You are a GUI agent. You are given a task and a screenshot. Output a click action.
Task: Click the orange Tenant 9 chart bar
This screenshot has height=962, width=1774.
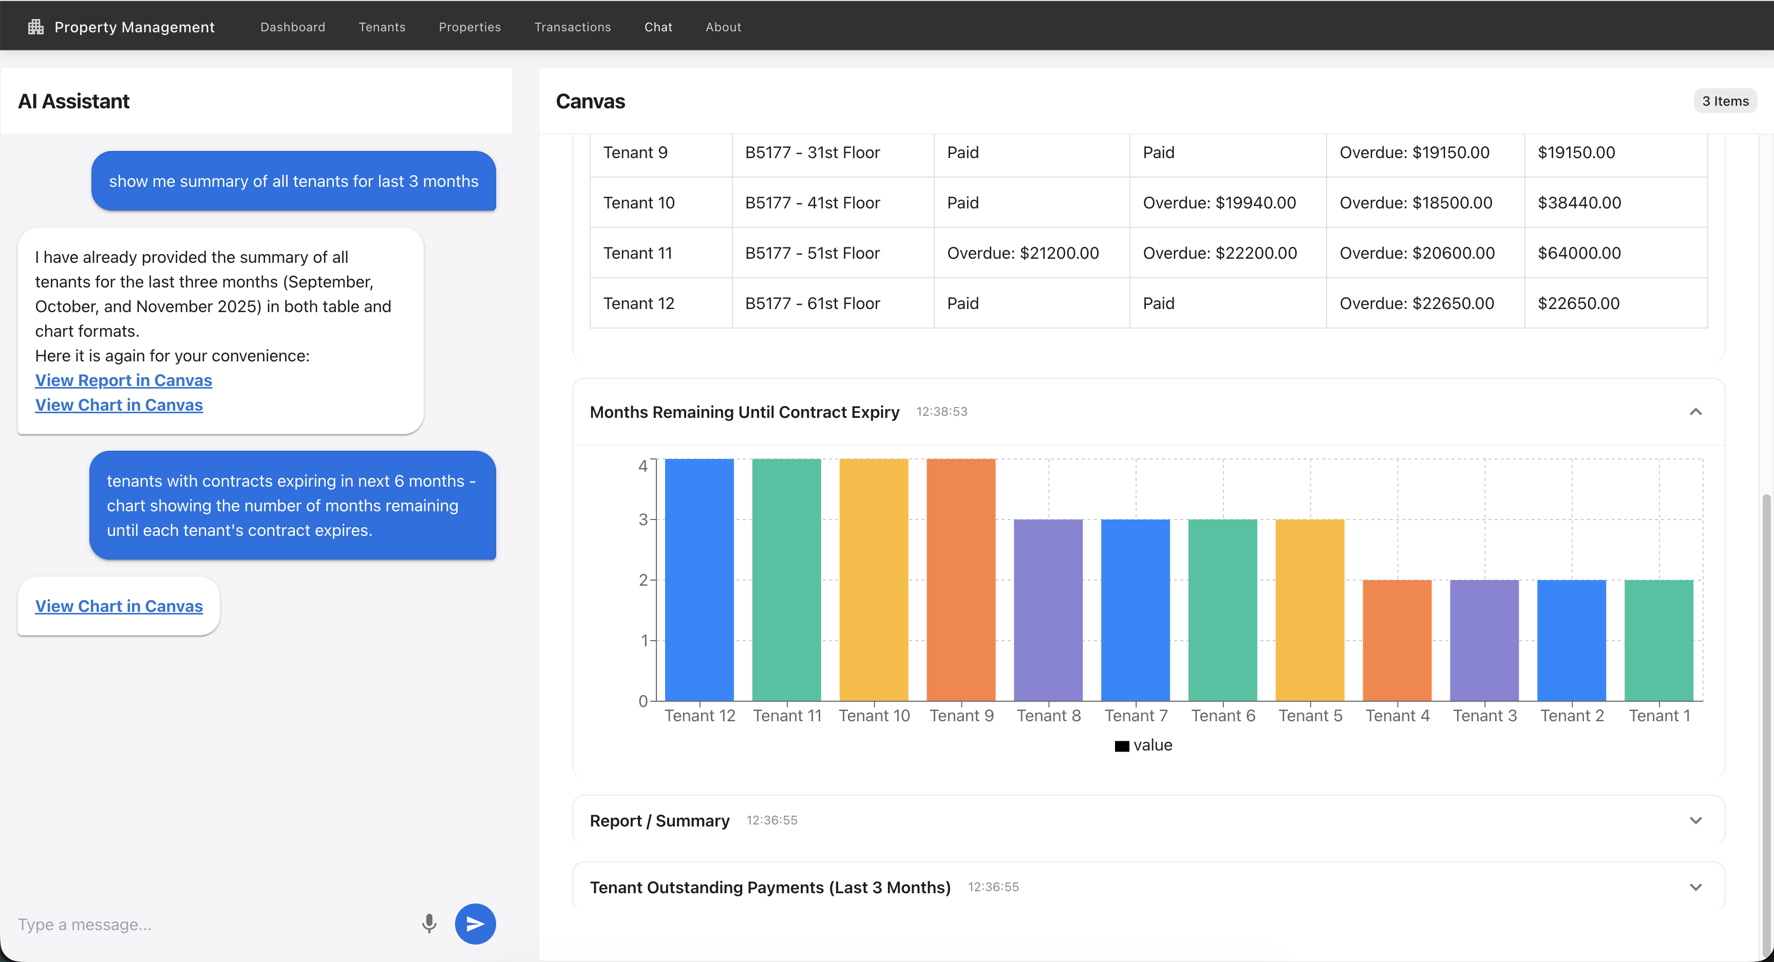960,580
